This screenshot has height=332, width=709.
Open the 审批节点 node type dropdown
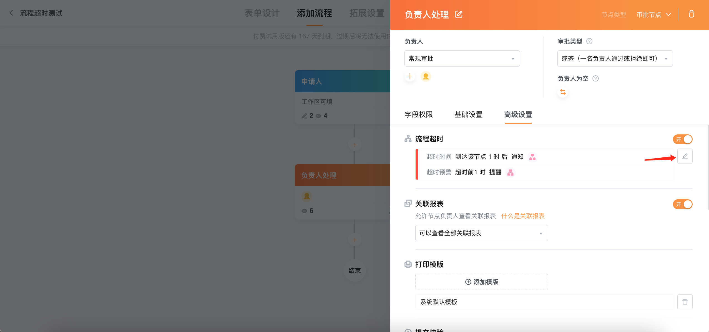tap(654, 15)
